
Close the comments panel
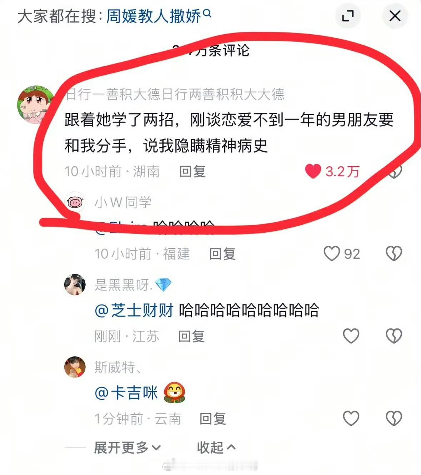[x=395, y=16]
